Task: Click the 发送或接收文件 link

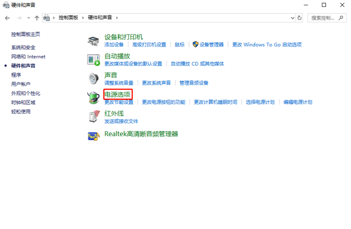Action: coord(121,121)
